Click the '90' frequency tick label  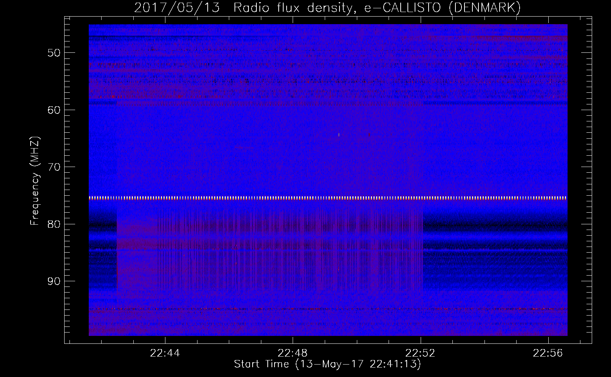[x=54, y=281]
